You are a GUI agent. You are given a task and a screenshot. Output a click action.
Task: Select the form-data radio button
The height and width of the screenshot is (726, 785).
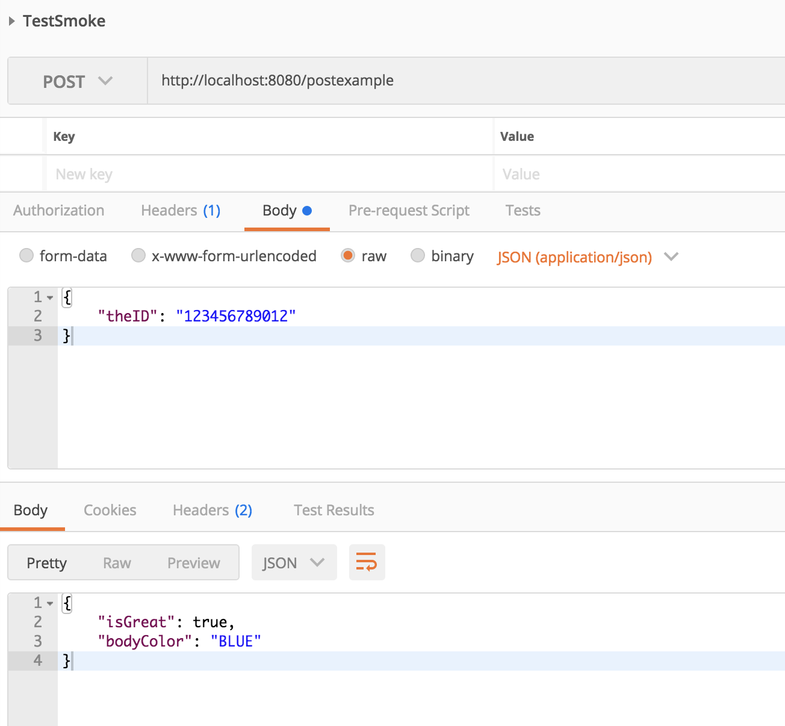click(x=26, y=255)
